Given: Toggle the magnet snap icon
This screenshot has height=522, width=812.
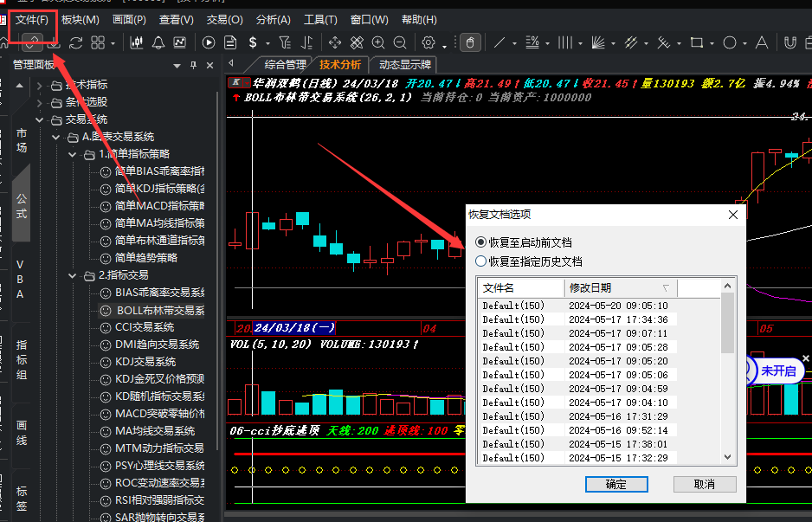Looking at the screenshot, I should coord(789,42).
